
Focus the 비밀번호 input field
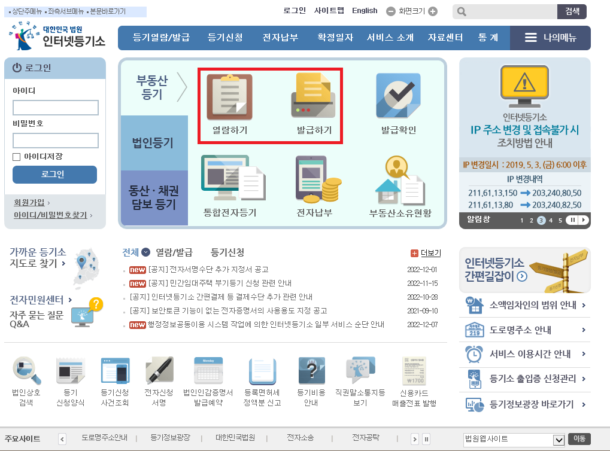(x=56, y=141)
